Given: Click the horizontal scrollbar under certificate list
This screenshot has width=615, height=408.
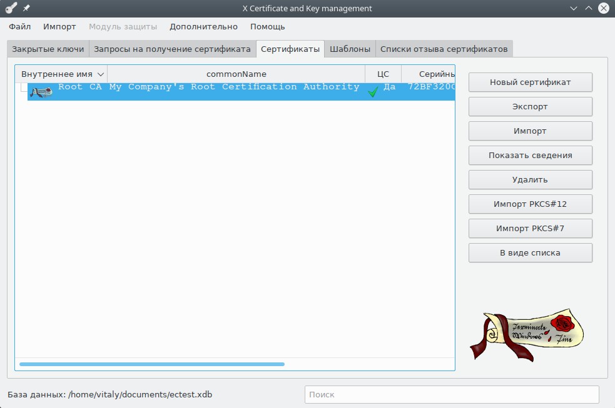Looking at the screenshot, I should click(152, 364).
